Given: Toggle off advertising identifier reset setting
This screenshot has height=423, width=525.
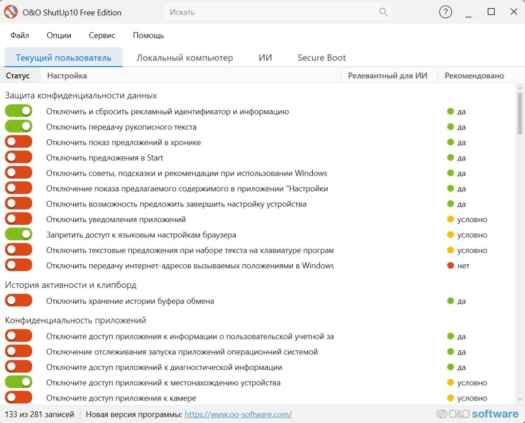Looking at the screenshot, I should [18, 111].
